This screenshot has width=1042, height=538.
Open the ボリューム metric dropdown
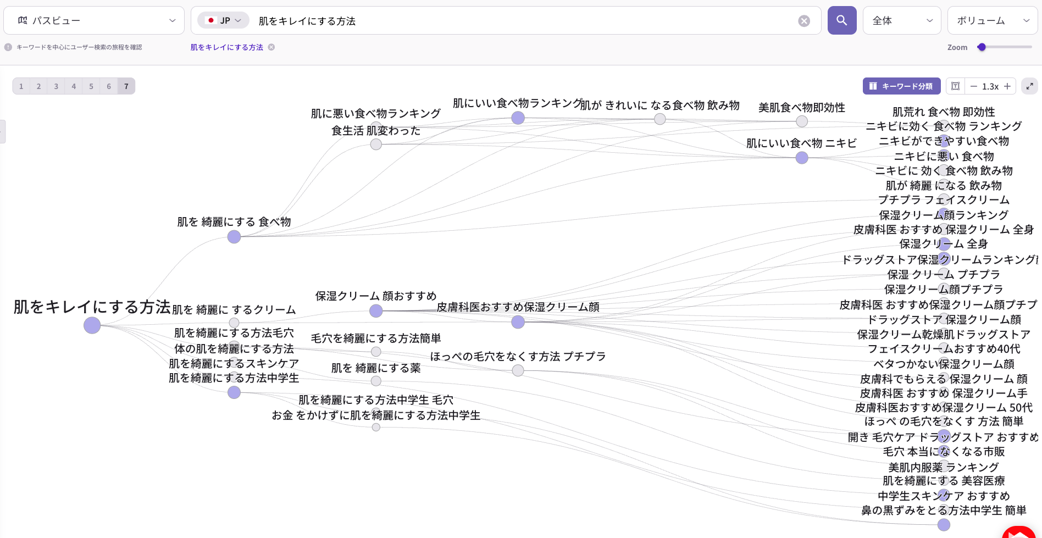click(x=993, y=20)
